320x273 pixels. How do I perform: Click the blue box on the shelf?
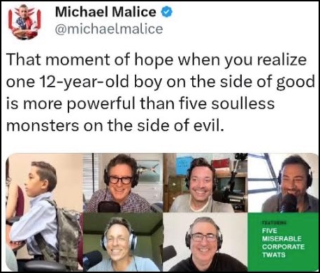click(182, 166)
